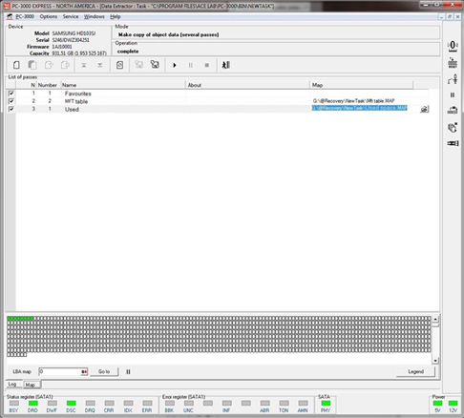Click the new pass page icon
The height and width of the screenshot is (418, 464).
(16, 65)
